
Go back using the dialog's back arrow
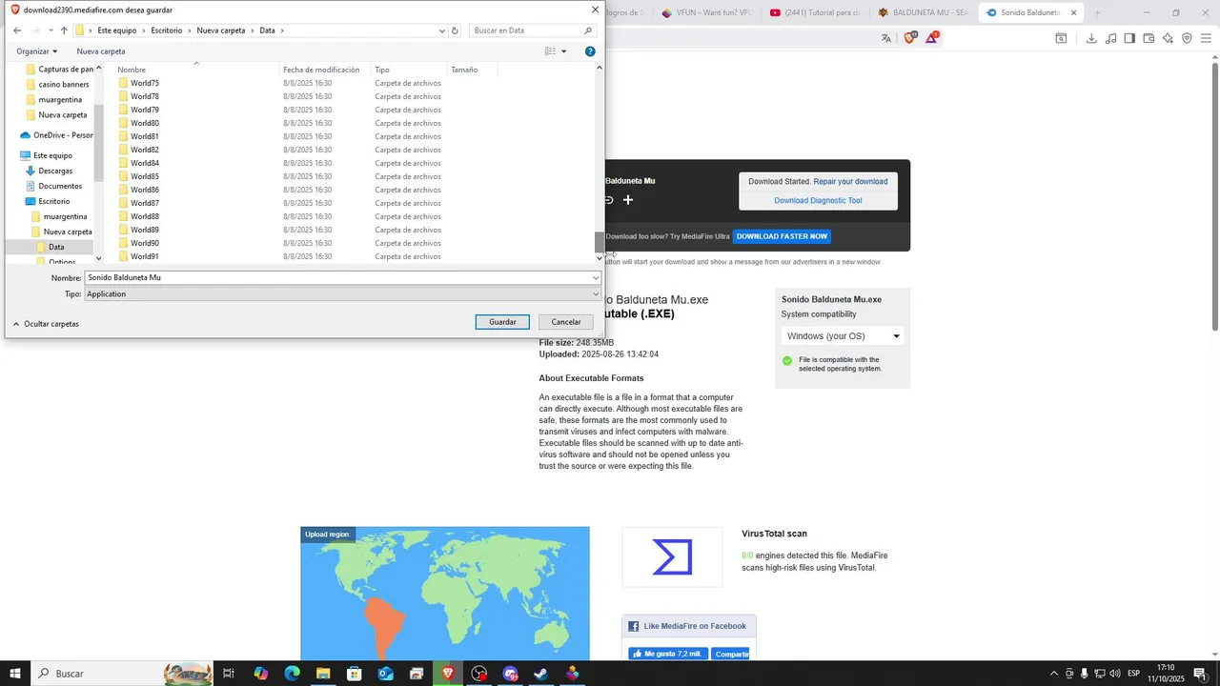(17, 30)
